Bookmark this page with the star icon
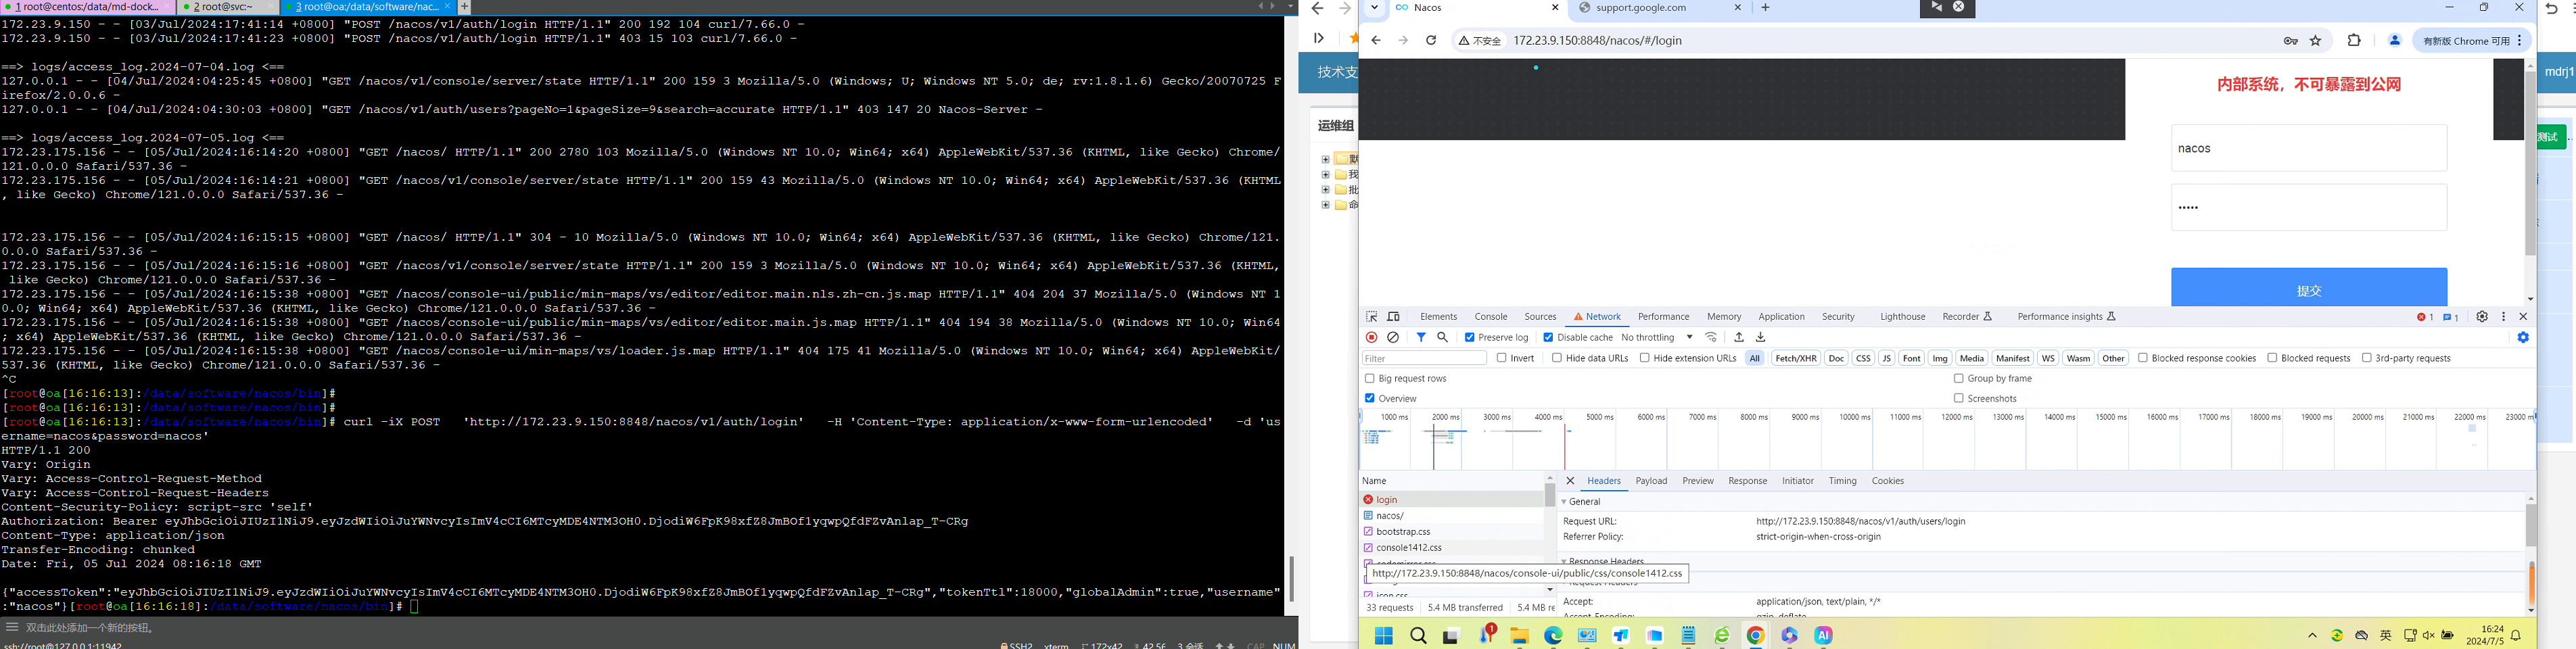The image size is (2576, 649). [2316, 41]
